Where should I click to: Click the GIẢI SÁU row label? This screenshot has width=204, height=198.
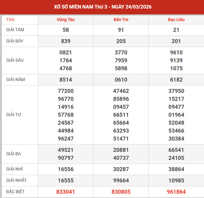(15, 60)
